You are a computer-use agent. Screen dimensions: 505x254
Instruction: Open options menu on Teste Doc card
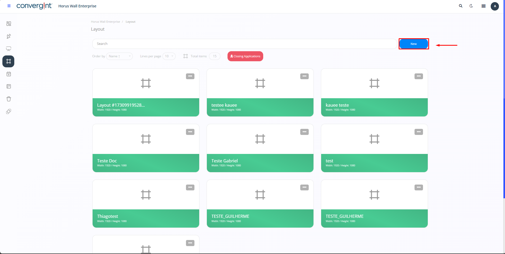click(190, 132)
